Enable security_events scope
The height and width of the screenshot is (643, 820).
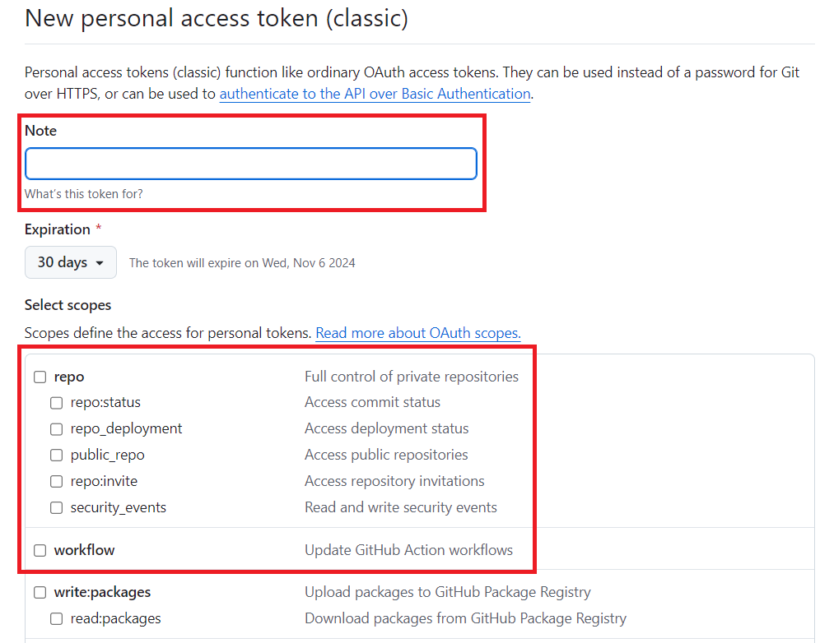pyautogui.click(x=56, y=508)
